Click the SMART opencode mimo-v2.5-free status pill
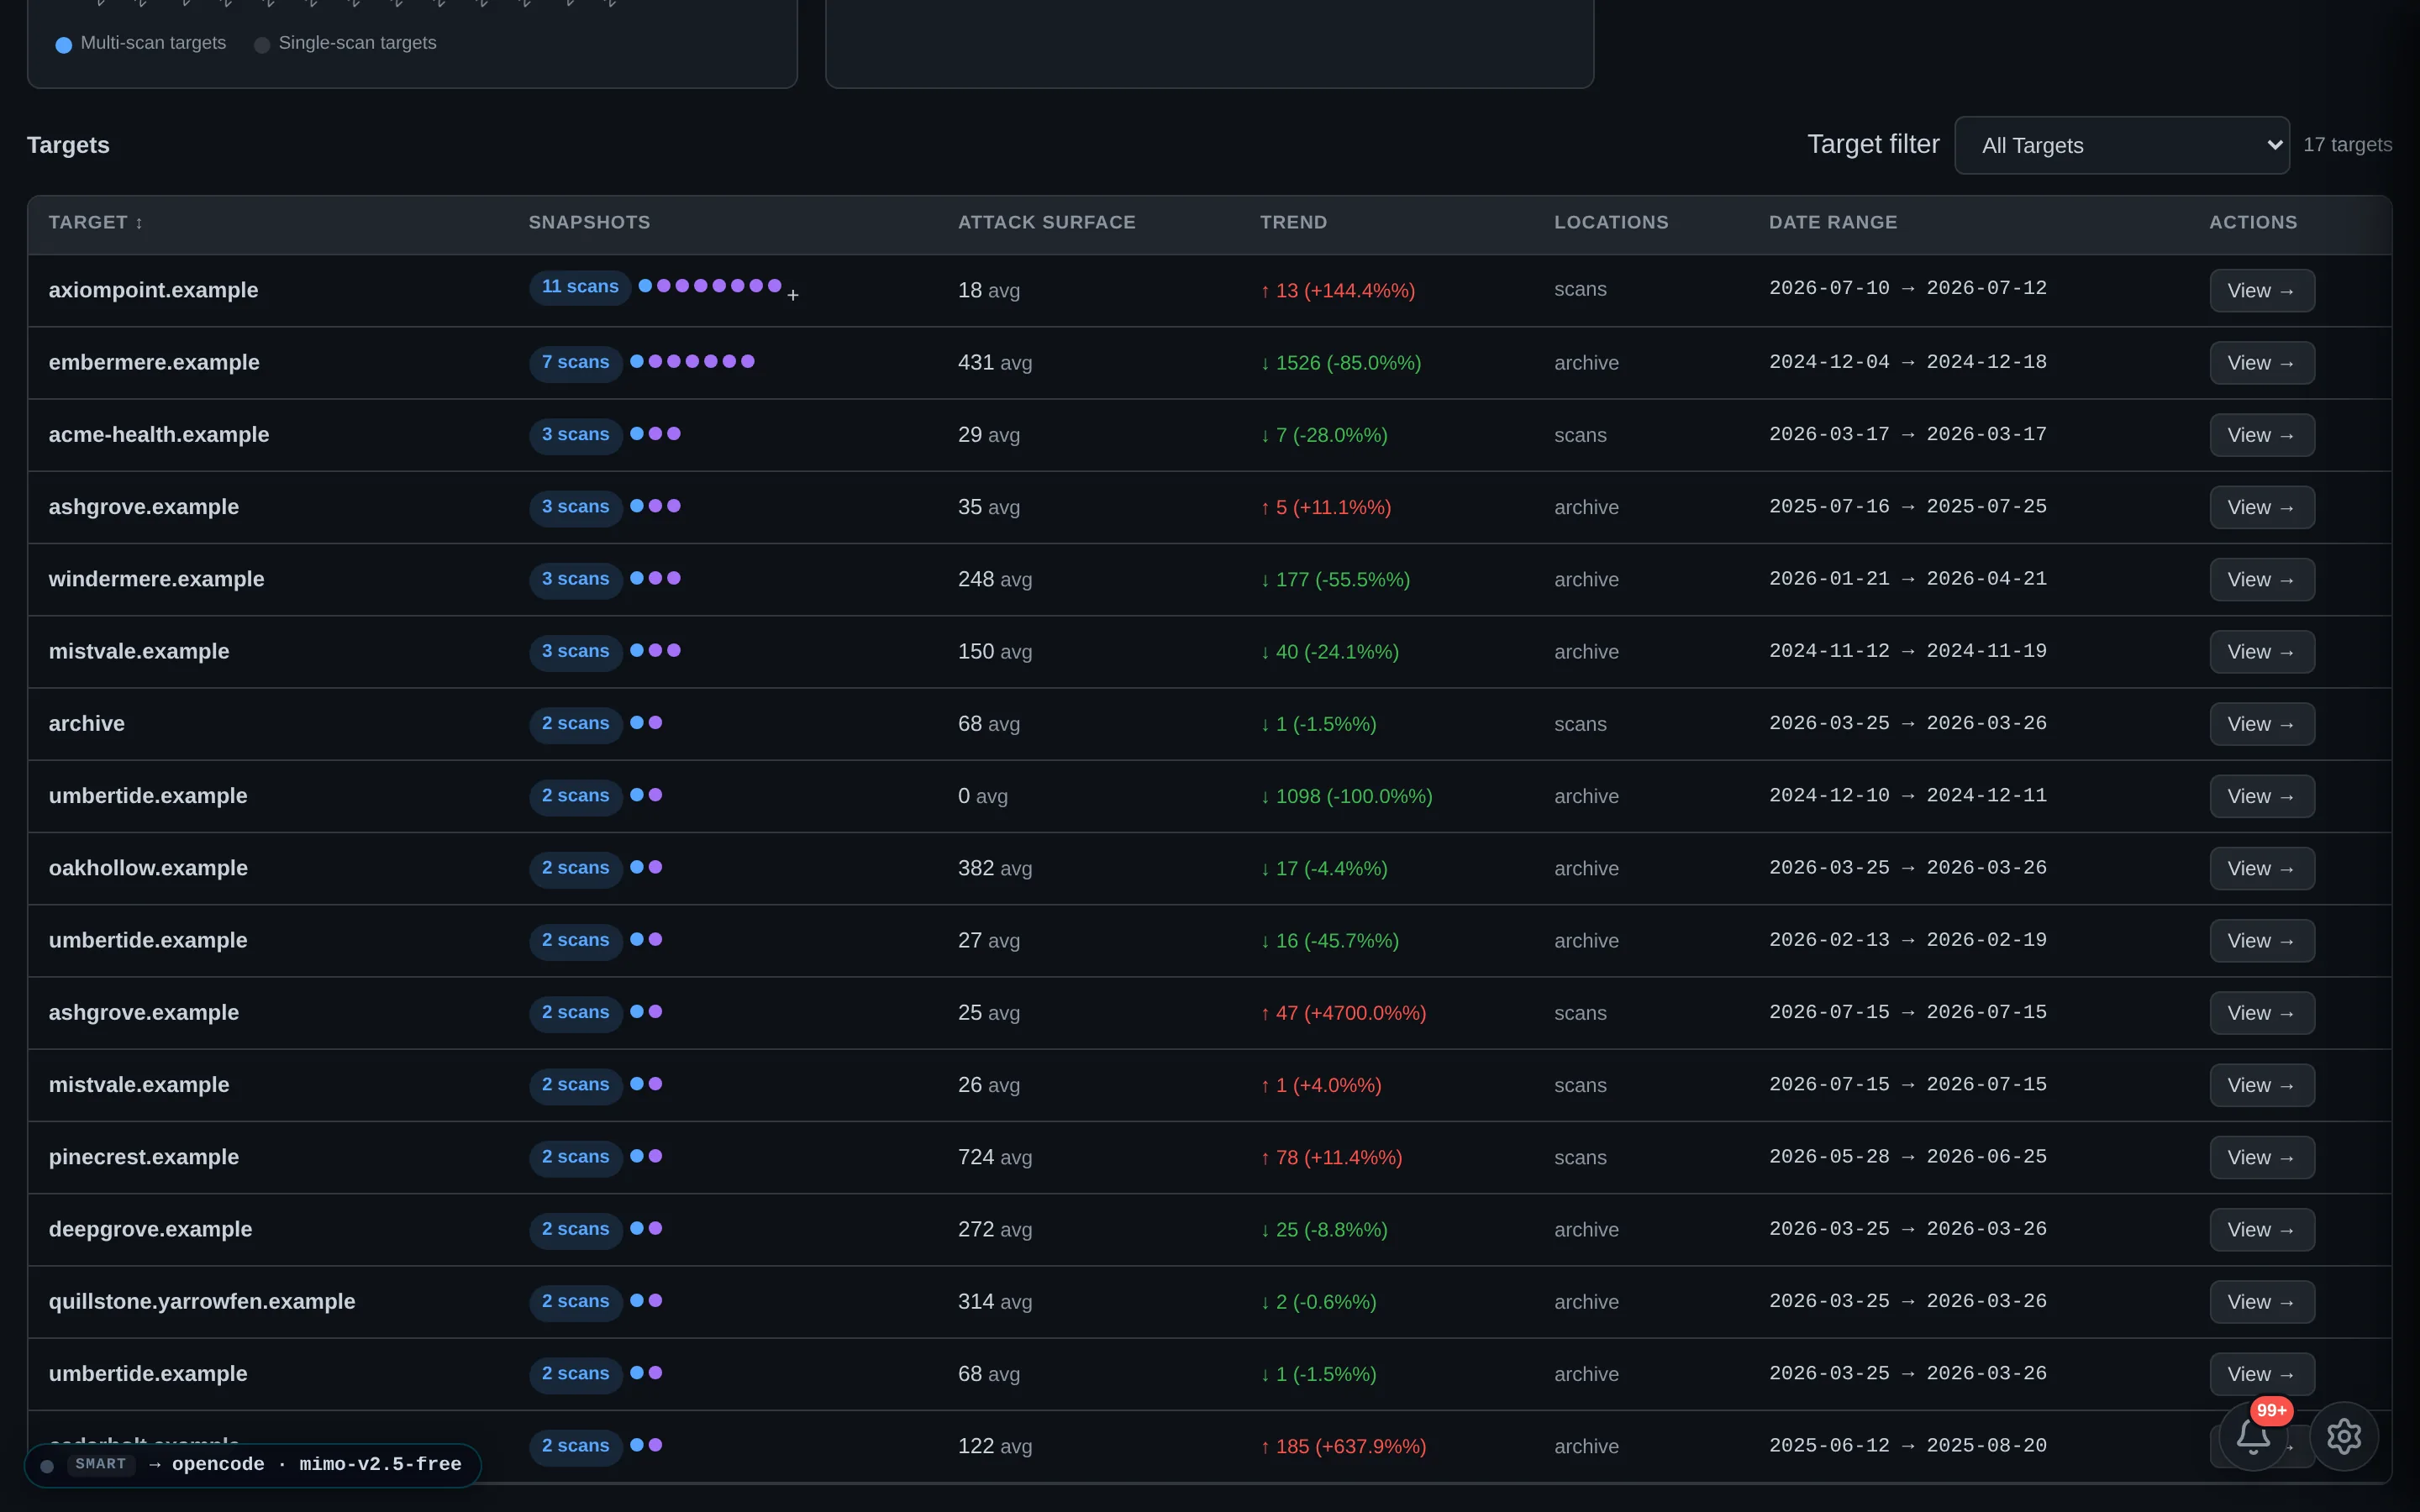 tap(253, 1464)
